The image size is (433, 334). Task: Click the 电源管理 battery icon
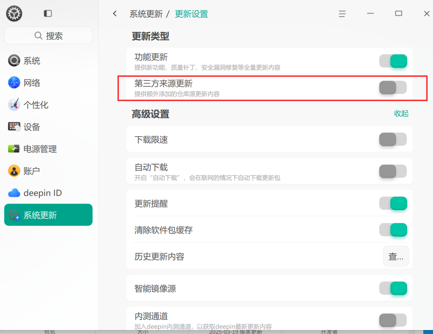pos(14,149)
